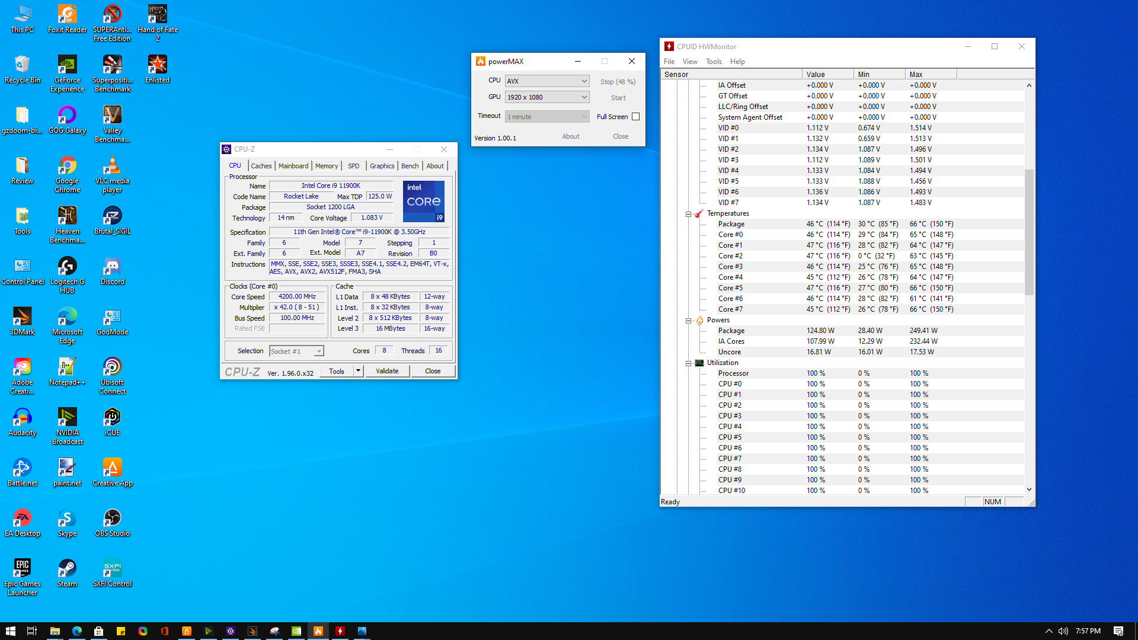Click the Validate button in CPU-Z
Screen dimensions: 1138x640
point(387,371)
